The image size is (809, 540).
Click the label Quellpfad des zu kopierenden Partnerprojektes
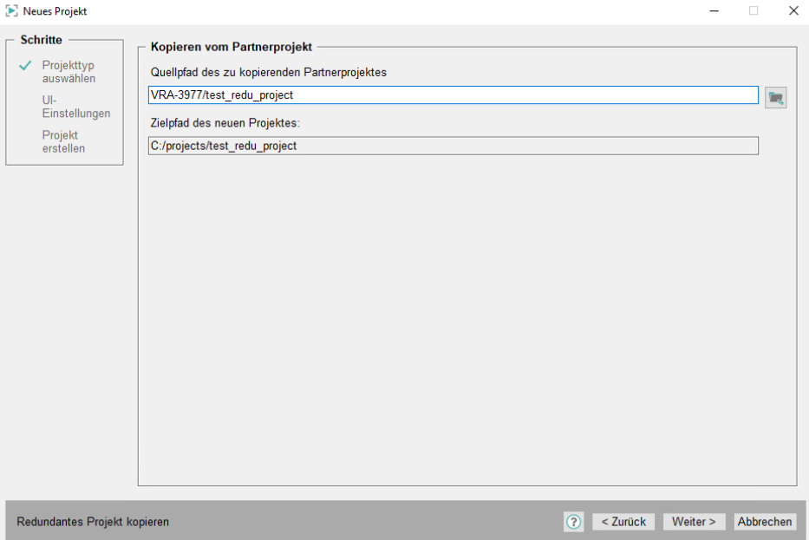coord(268,72)
